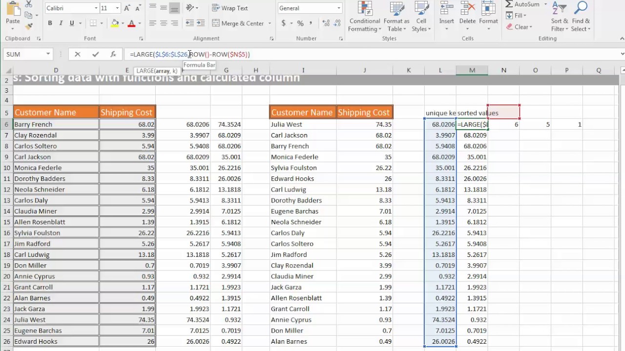Decrease cell indent
Image resolution: width=625 pixels, height=351 pixels.
point(189,23)
